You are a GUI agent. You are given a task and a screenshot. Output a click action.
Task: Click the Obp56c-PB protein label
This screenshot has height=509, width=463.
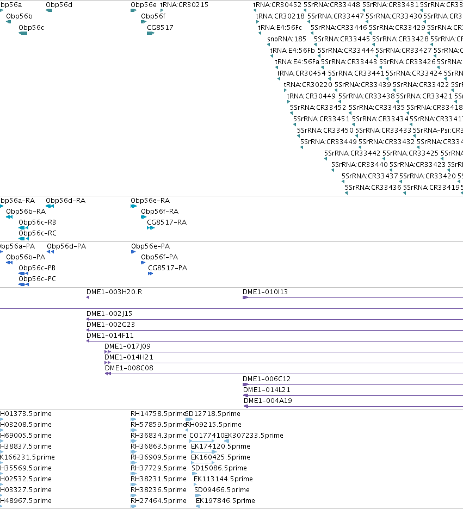37,268
